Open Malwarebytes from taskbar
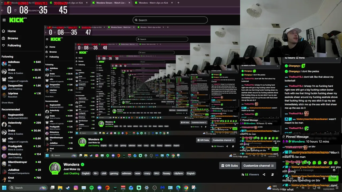 click(162, 188)
